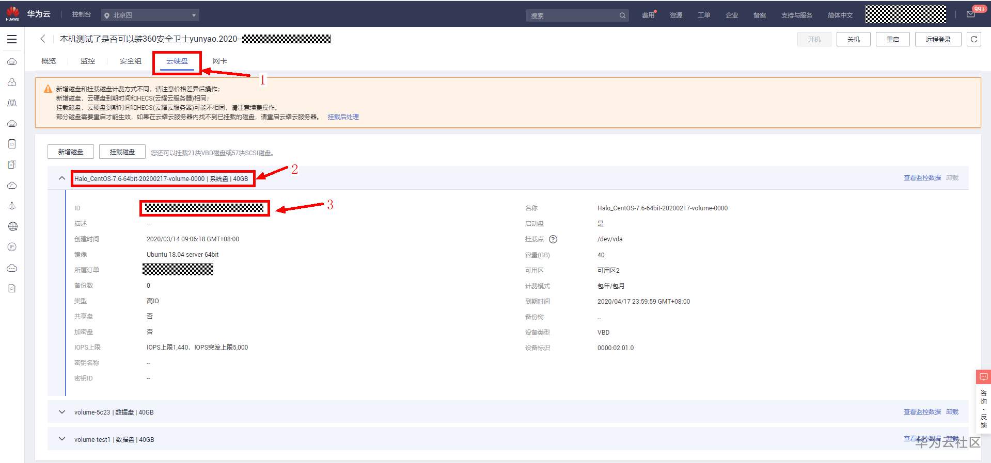Open the 企业 menu

click(x=732, y=15)
